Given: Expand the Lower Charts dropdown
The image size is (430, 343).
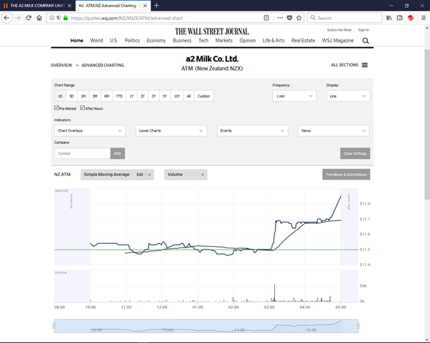Looking at the screenshot, I should 171,130.
